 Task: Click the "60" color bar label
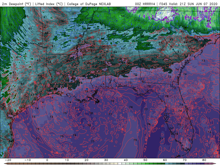[x=165, y=160]
